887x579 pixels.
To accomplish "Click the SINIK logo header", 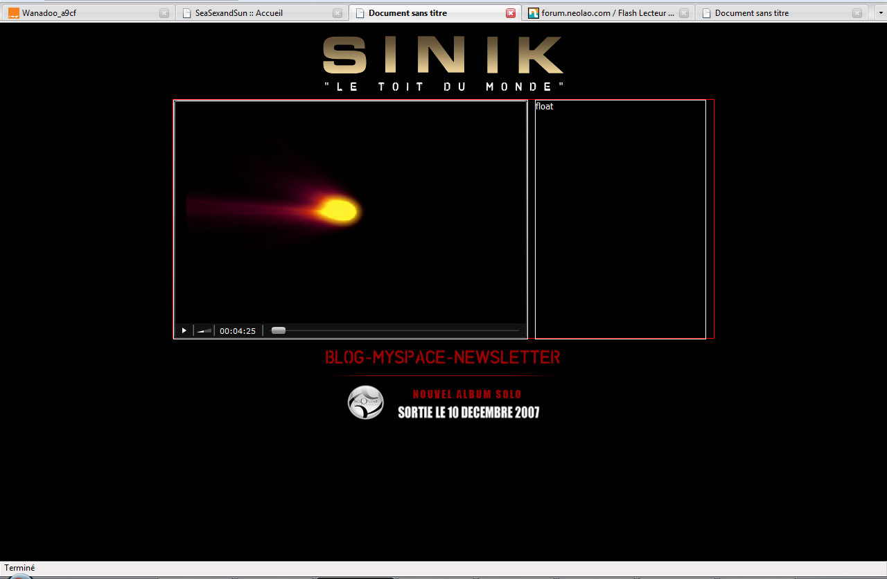I will tap(443, 55).
